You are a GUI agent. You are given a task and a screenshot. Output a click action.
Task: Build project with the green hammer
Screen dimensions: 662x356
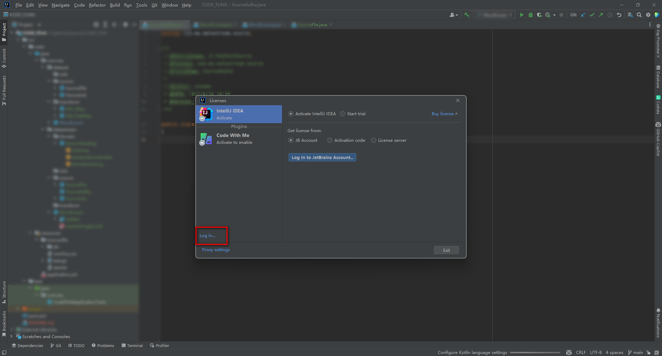467,15
